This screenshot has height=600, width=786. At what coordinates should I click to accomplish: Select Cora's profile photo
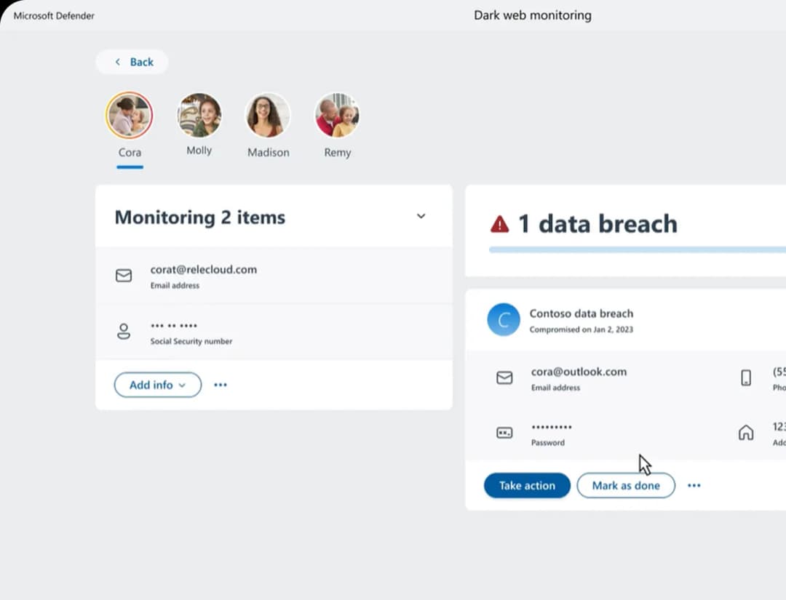[x=130, y=115]
